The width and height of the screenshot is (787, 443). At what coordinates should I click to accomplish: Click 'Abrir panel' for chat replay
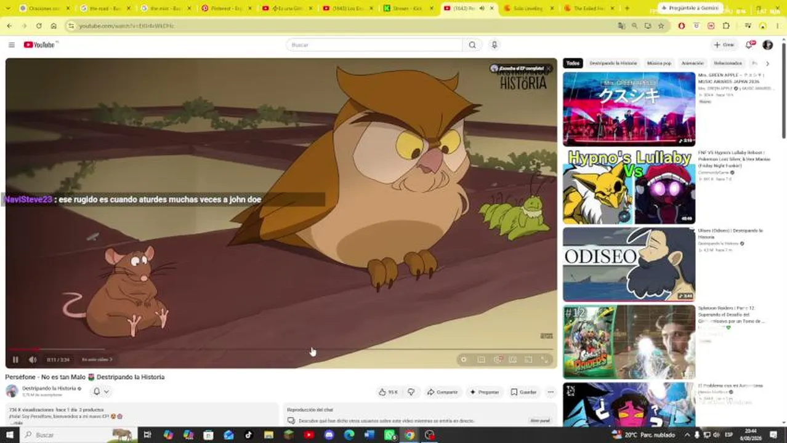[x=539, y=421]
